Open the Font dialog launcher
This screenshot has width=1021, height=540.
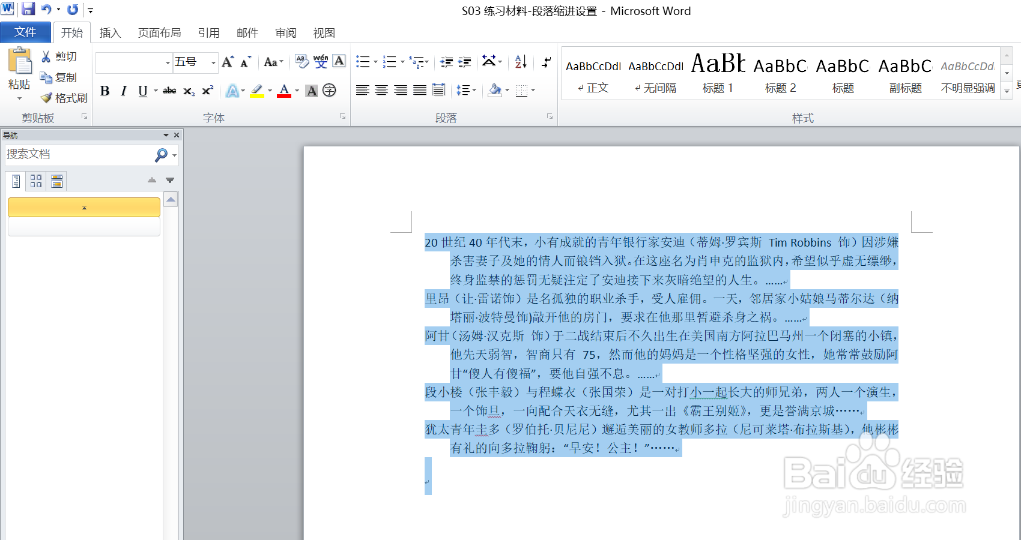(x=343, y=116)
